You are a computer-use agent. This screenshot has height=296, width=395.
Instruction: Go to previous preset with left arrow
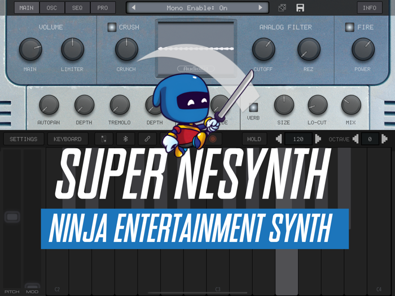[x=134, y=8]
